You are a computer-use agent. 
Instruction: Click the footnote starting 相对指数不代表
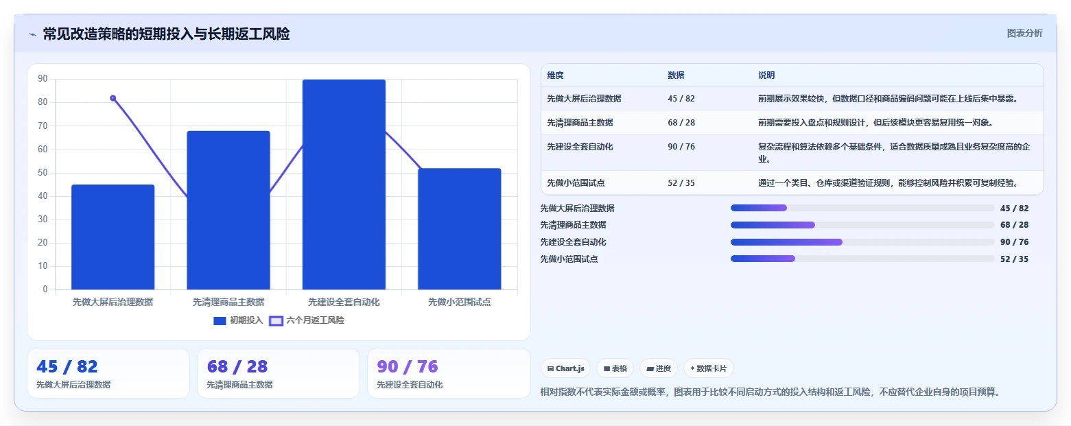click(770, 392)
